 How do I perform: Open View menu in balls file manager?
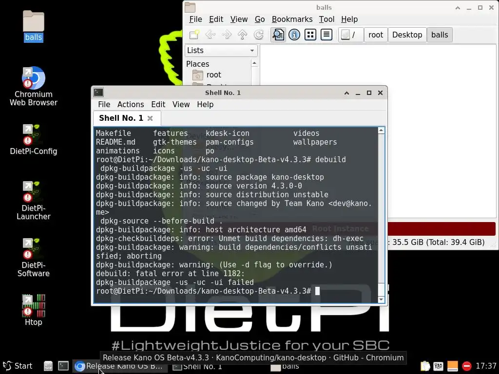point(239,19)
